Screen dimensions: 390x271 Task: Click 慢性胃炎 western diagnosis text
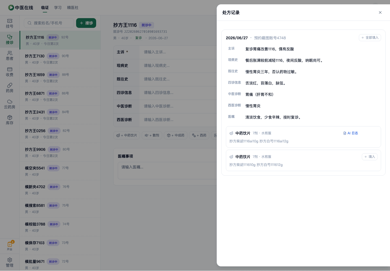[x=253, y=106]
